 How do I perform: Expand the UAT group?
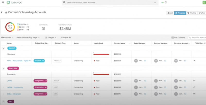(3, 101)
